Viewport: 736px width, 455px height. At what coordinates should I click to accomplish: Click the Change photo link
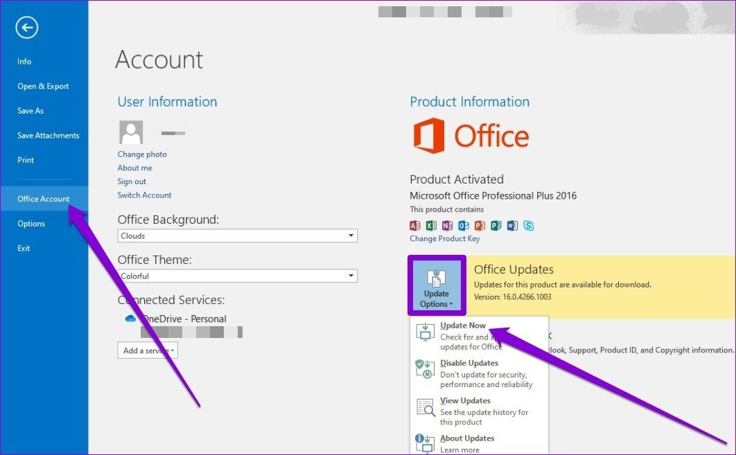pyautogui.click(x=142, y=154)
